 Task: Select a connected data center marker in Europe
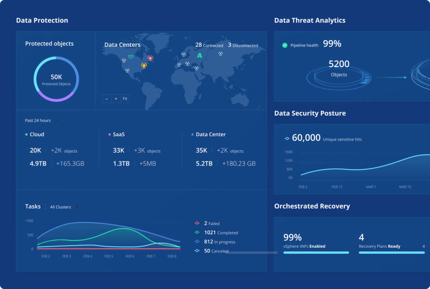(184, 54)
